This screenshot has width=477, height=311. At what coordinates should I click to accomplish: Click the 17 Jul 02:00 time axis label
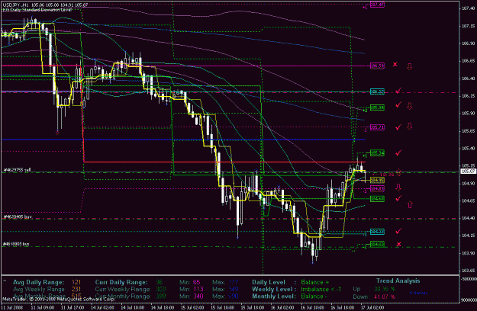click(x=372, y=307)
